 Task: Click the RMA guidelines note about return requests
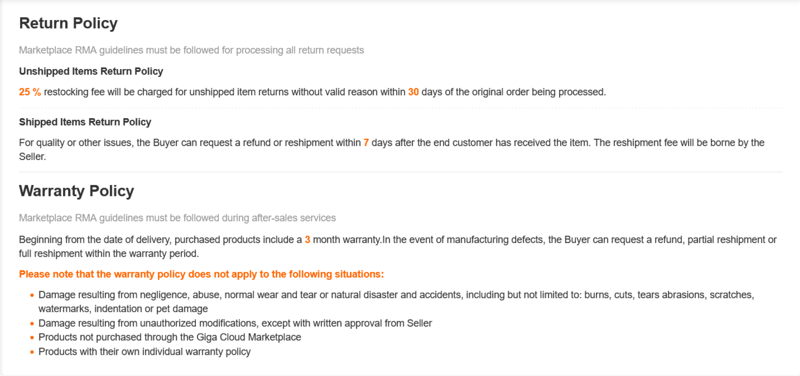pyautogui.click(x=191, y=50)
